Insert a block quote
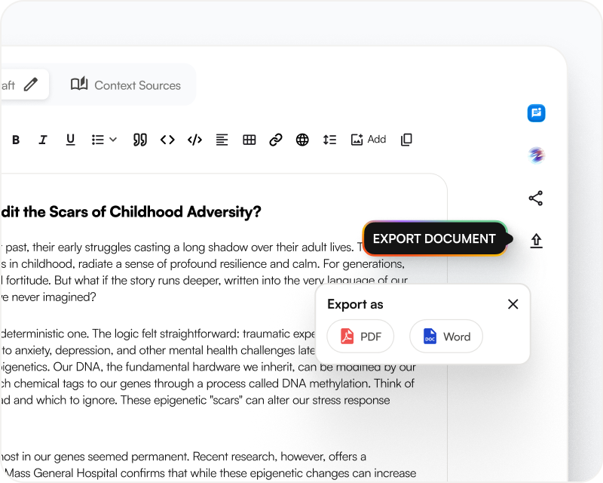 (x=139, y=140)
